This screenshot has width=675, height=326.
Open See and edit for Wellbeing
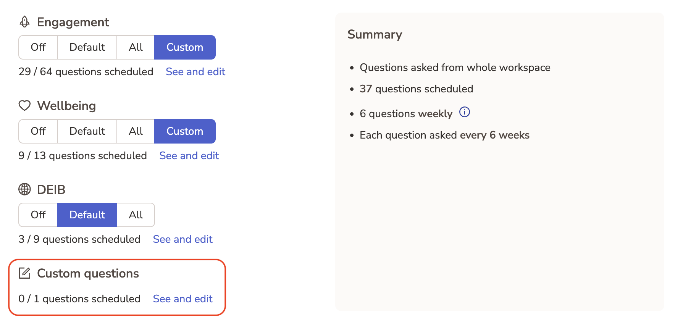tap(189, 156)
